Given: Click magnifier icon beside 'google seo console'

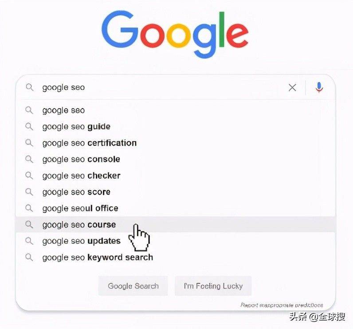Looking at the screenshot, I should click(x=29, y=159).
